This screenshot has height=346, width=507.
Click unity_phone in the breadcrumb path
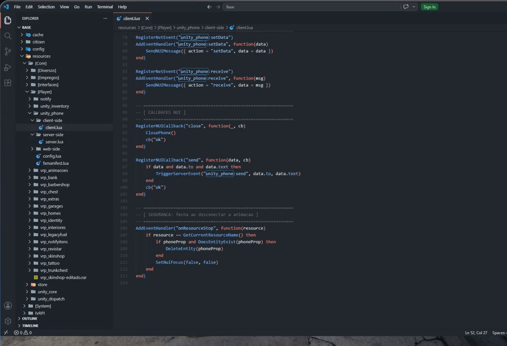tap(188, 28)
